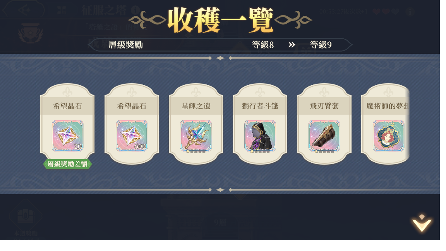446x251 pixels.
Task: Click the double chevron between levels
Action: pos(292,45)
